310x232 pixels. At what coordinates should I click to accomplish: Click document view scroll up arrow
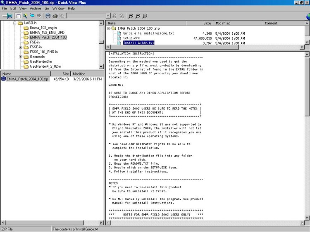coord(307,54)
